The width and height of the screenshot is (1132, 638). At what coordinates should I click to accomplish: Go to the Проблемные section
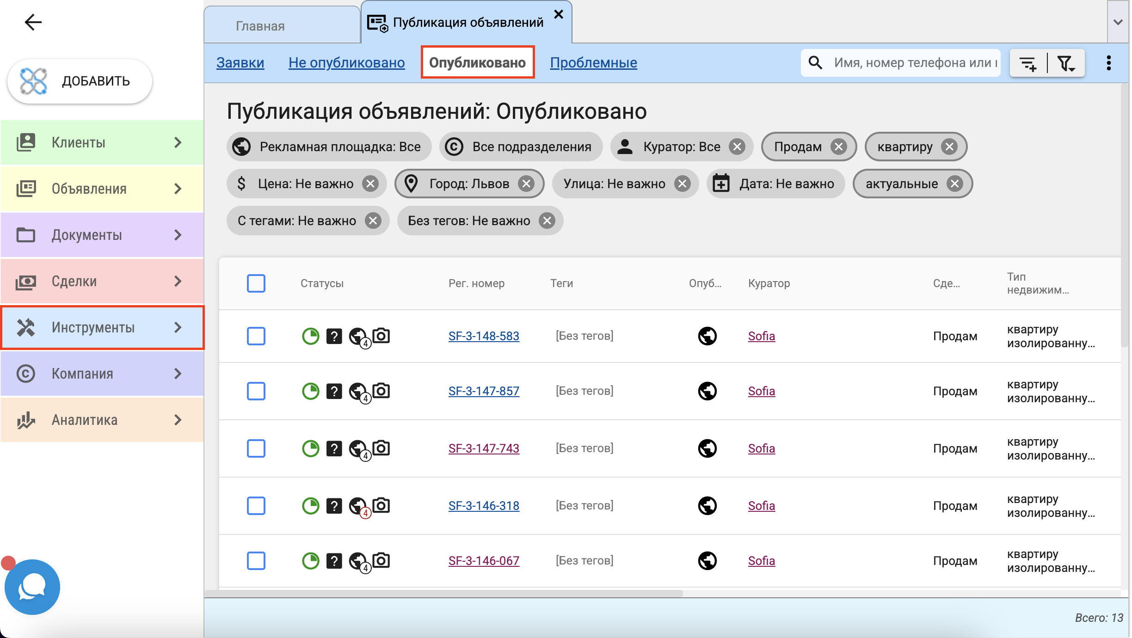point(593,62)
